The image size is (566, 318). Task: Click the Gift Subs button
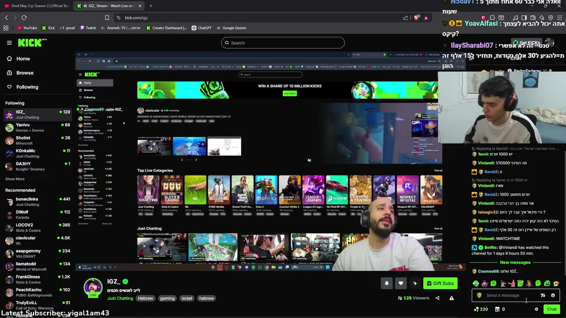[440, 284]
